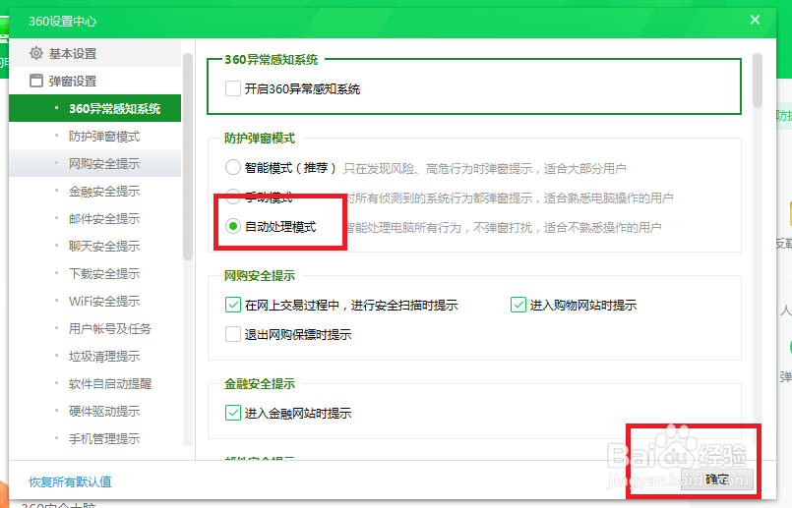This screenshot has height=508, width=792.
Task: Go to 手机管理提示 sidebar item
Action: click(94, 438)
